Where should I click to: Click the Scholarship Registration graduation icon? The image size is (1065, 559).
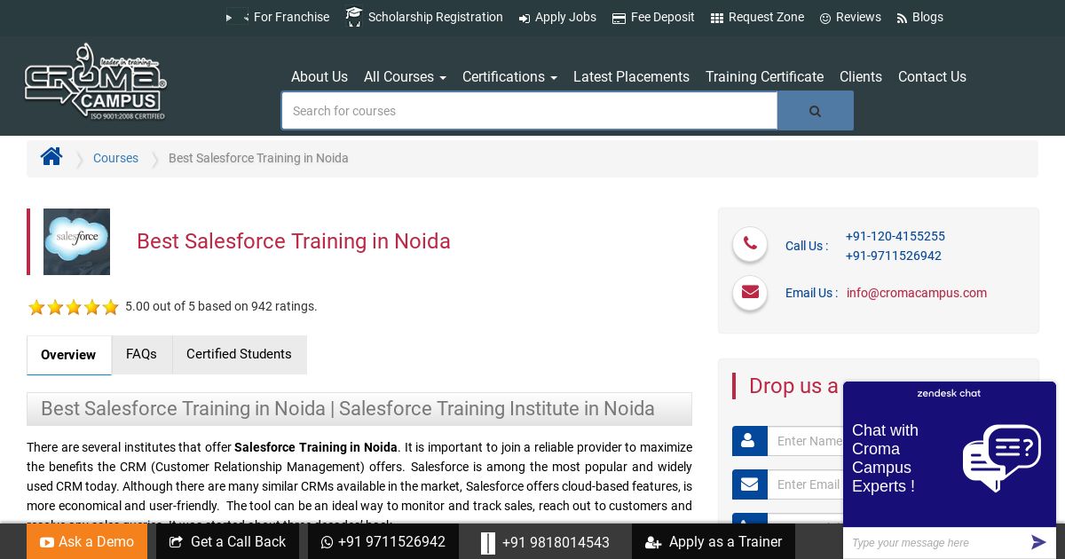[354, 17]
